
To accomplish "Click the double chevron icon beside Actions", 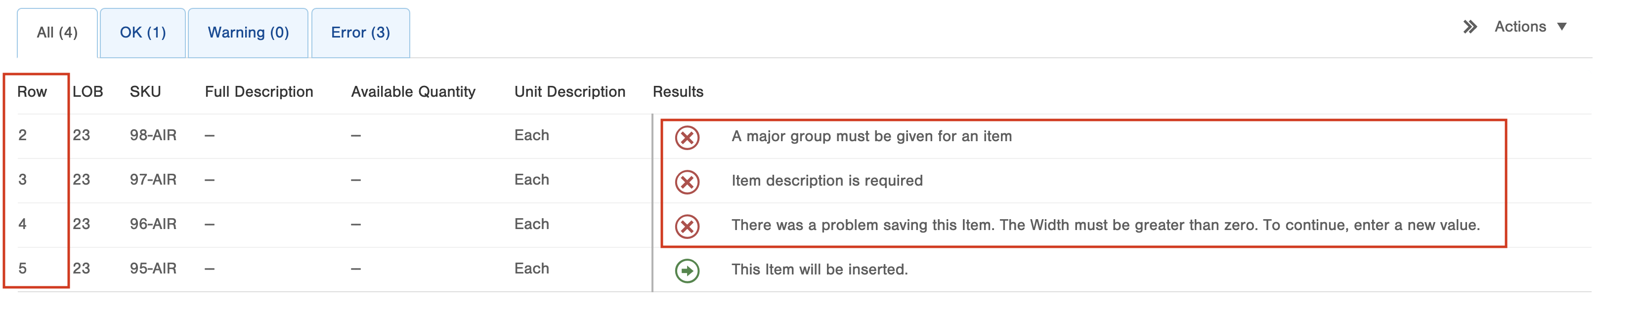I will 1470,27.
